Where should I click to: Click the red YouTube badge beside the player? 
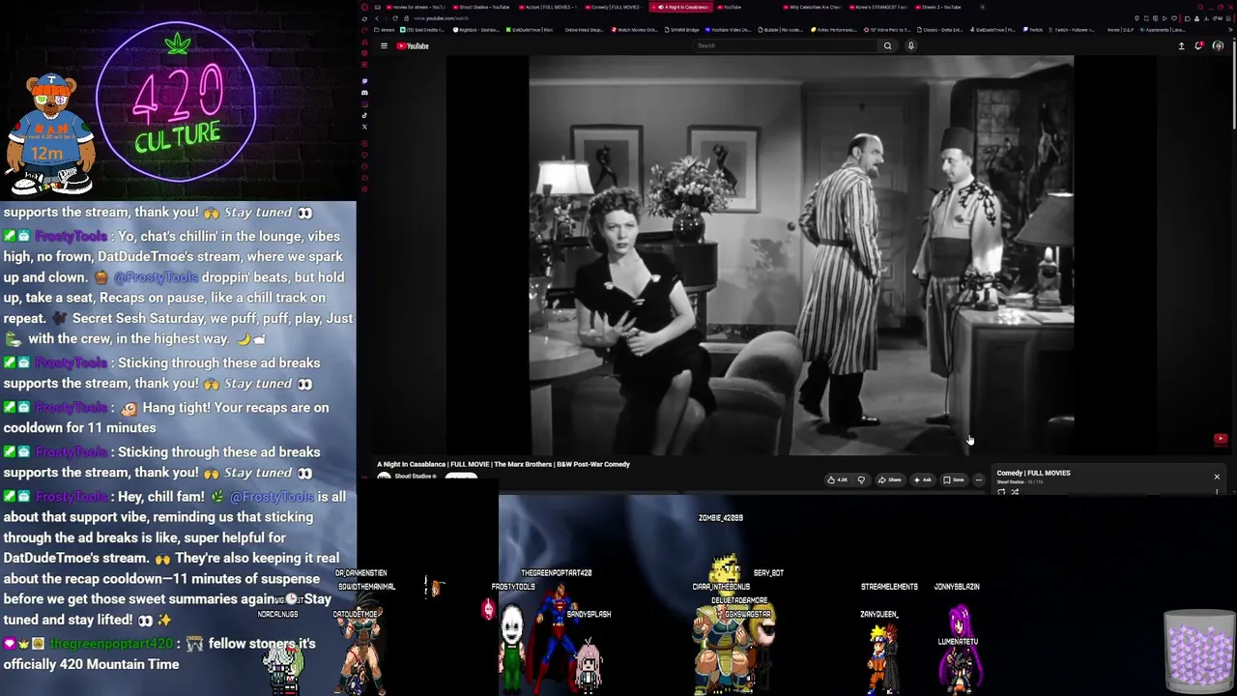click(1221, 439)
